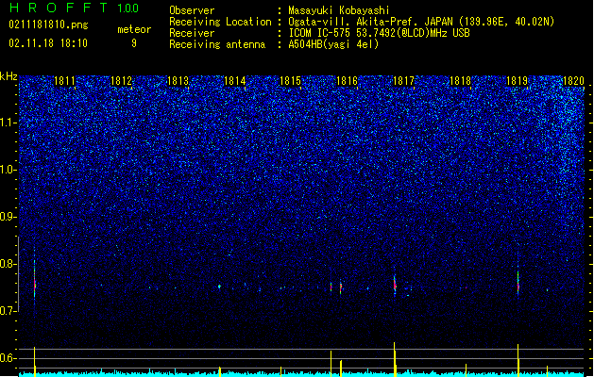Viewport: 594px width, 377px height.
Task: Click the 0.6 kHz frequency label
Action: [x=8, y=358]
